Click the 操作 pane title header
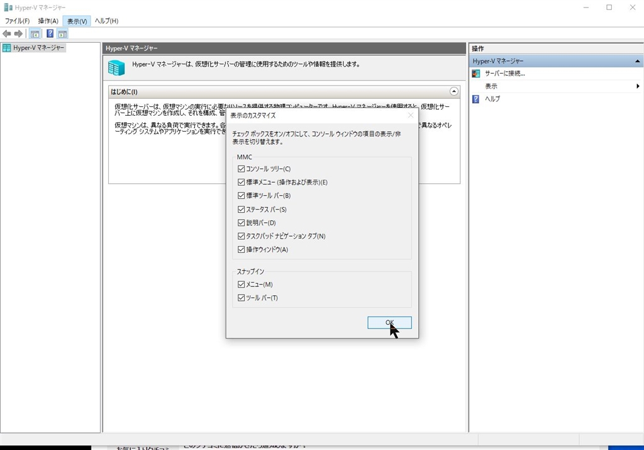This screenshot has height=450, width=644. pos(556,48)
